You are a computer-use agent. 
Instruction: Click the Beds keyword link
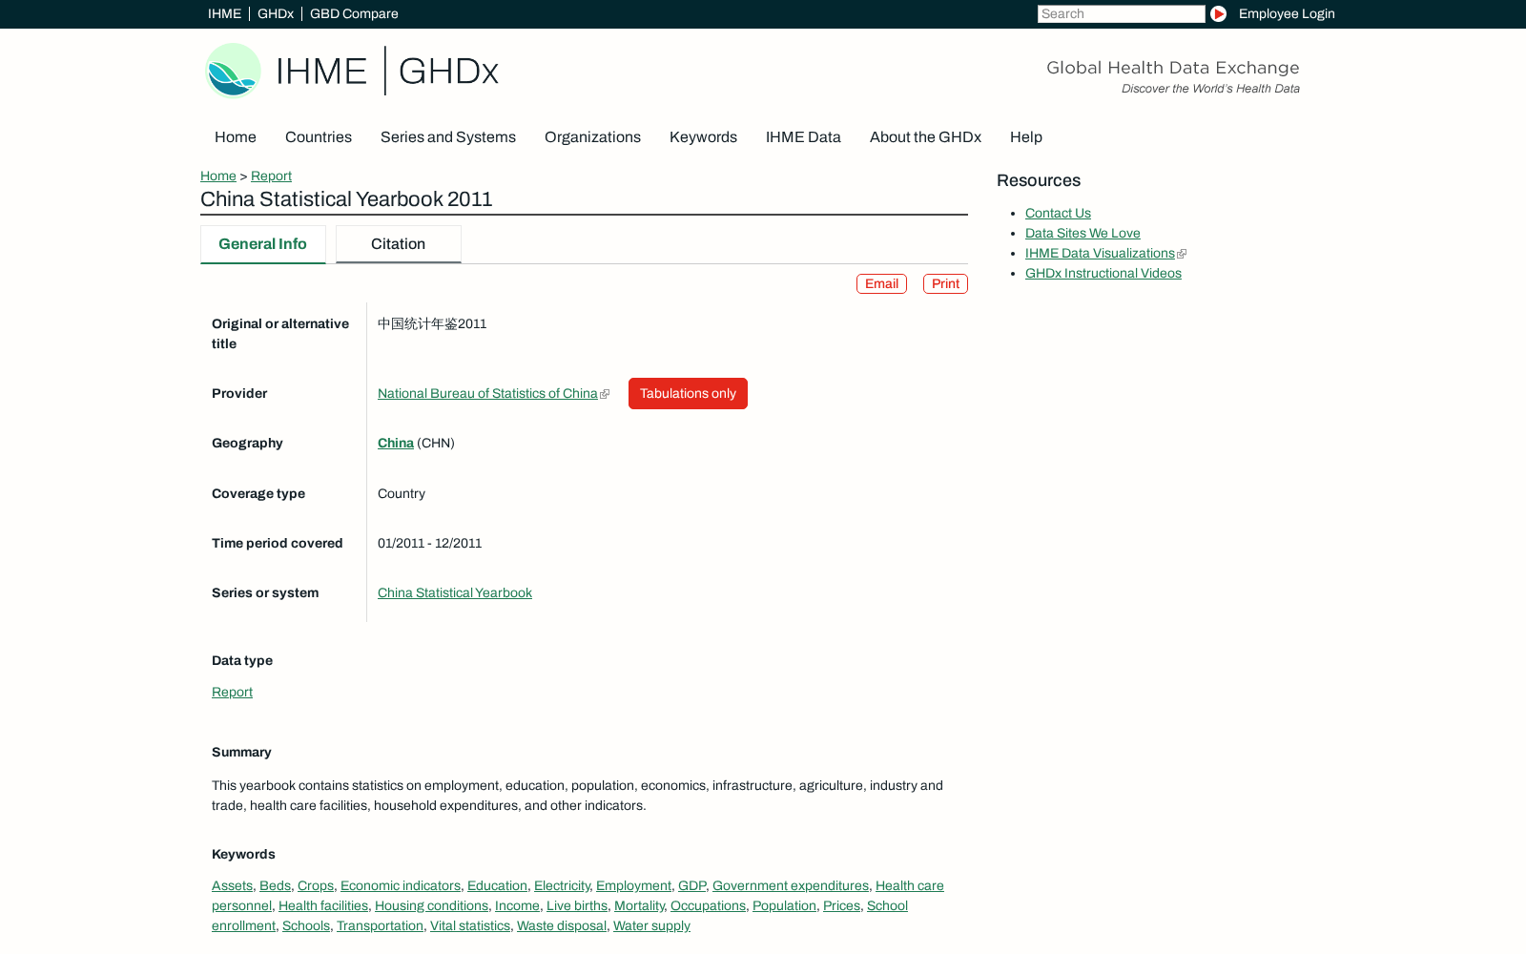[275, 885]
